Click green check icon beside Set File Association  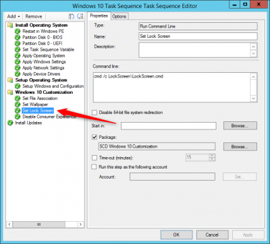point(18,98)
